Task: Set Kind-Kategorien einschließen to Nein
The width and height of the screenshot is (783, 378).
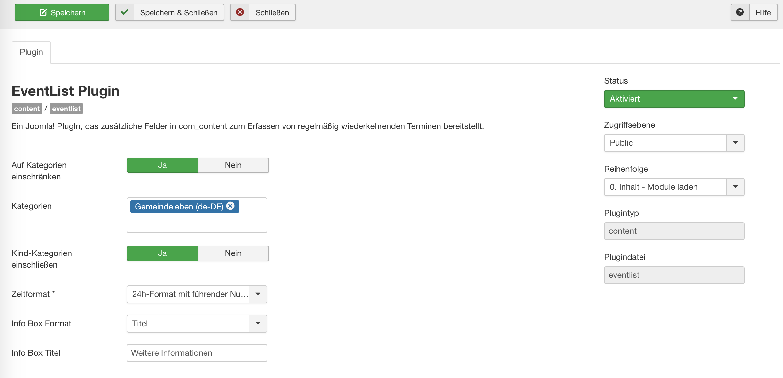Action: coord(233,253)
